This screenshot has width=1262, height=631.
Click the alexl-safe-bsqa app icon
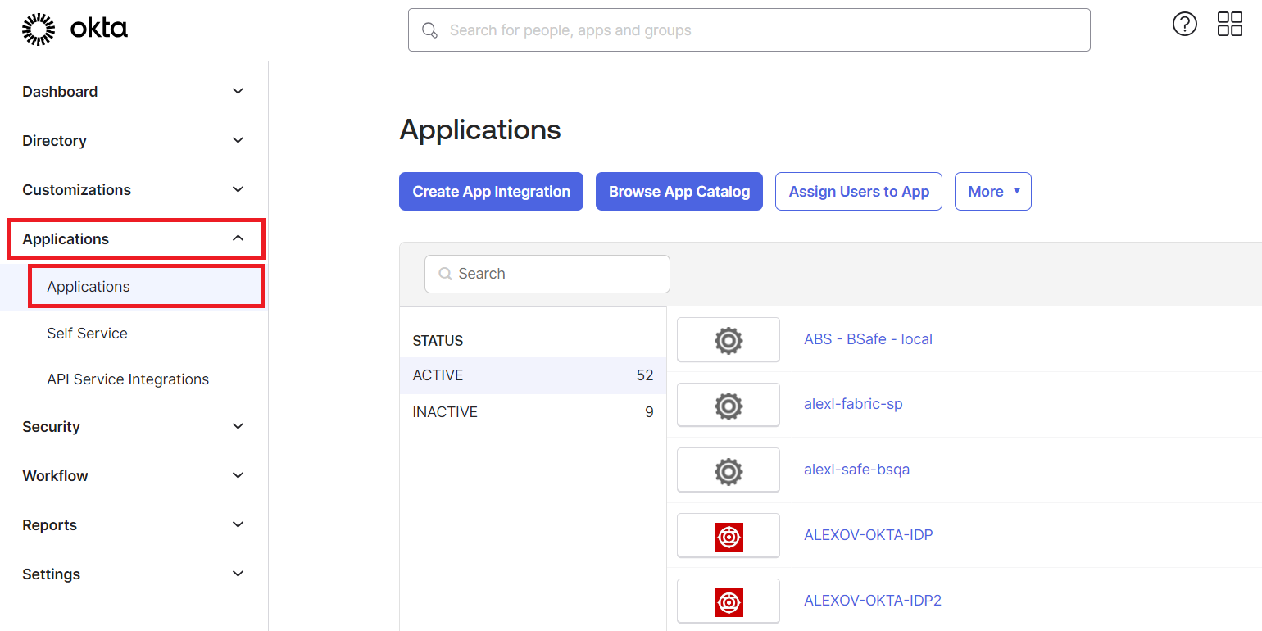pos(728,470)
